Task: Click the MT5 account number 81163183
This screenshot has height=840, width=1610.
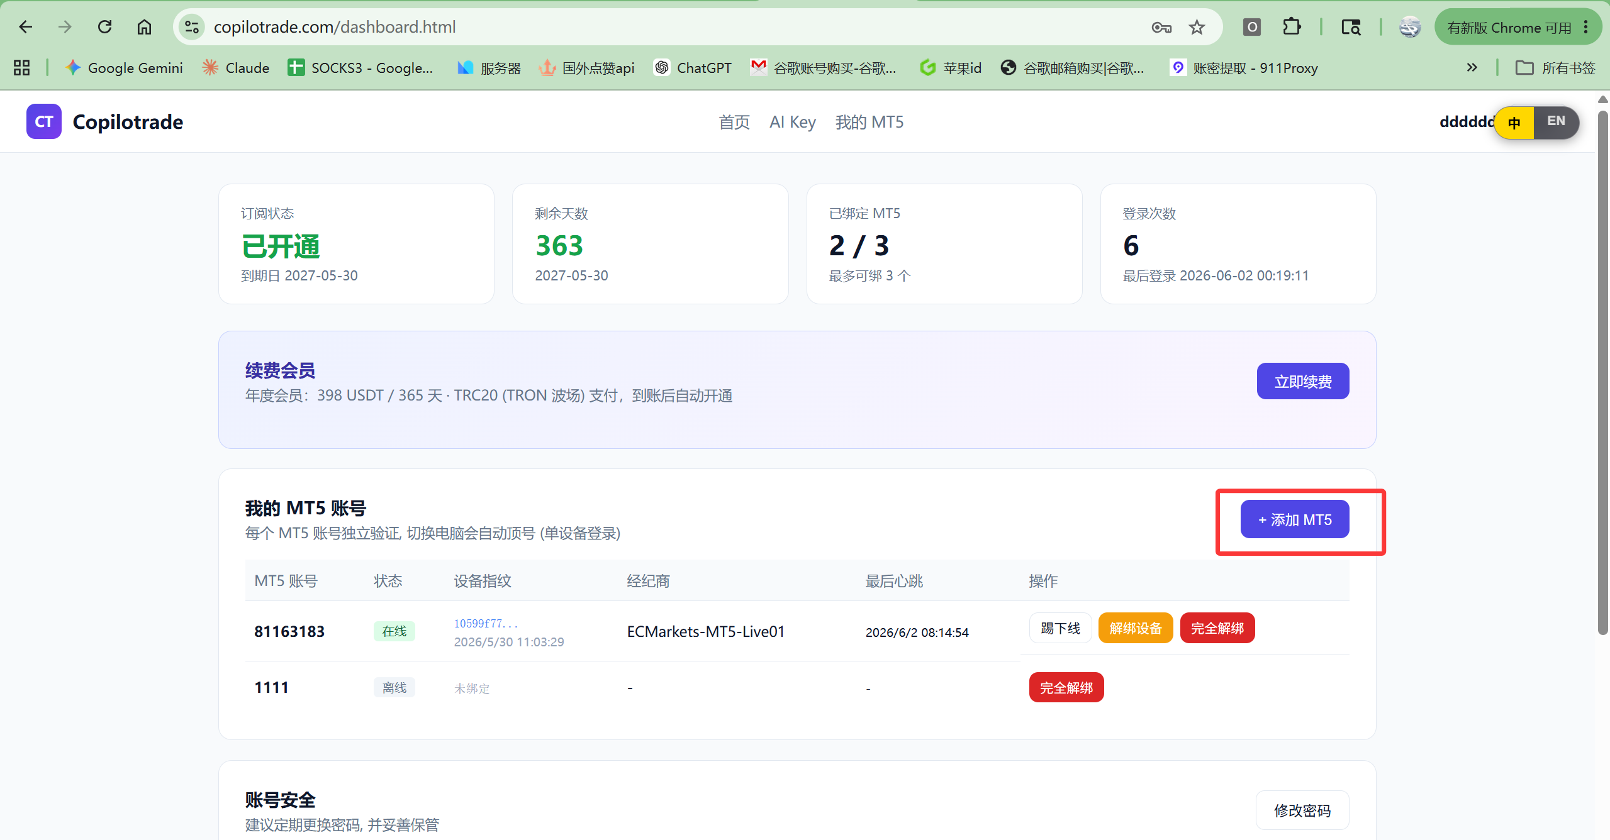Action: (x=289, y=631)
